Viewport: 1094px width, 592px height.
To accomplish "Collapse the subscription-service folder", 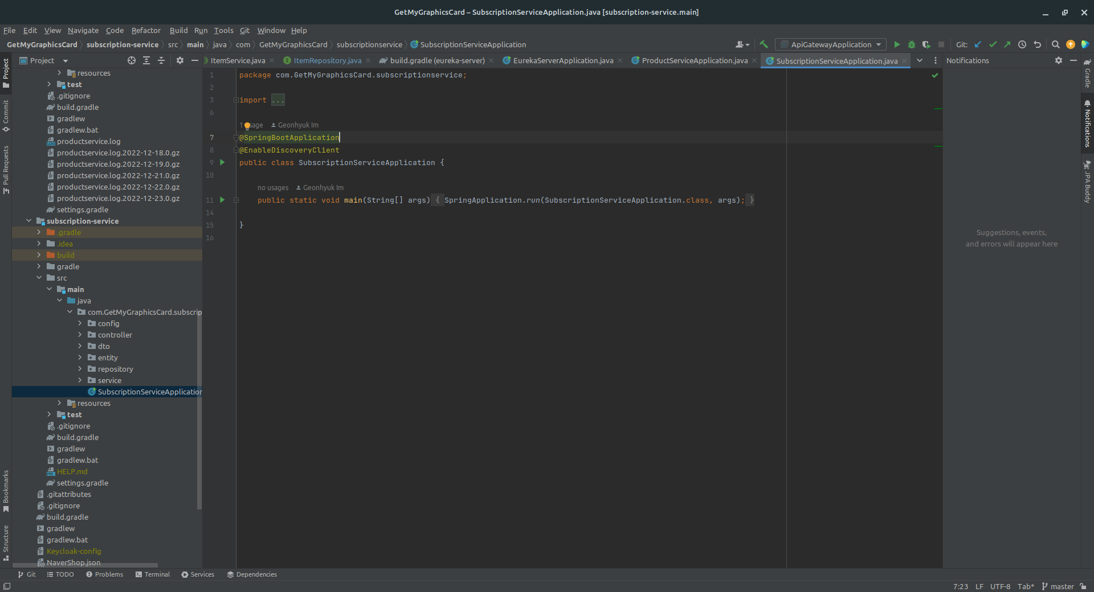I will (29, 221).
